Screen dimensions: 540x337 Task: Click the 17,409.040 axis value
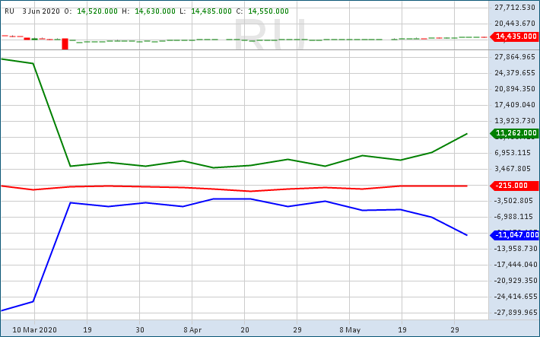tap(515, 105)
